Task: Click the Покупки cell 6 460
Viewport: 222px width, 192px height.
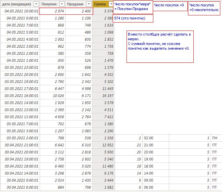Action: (x=52, y=166)
